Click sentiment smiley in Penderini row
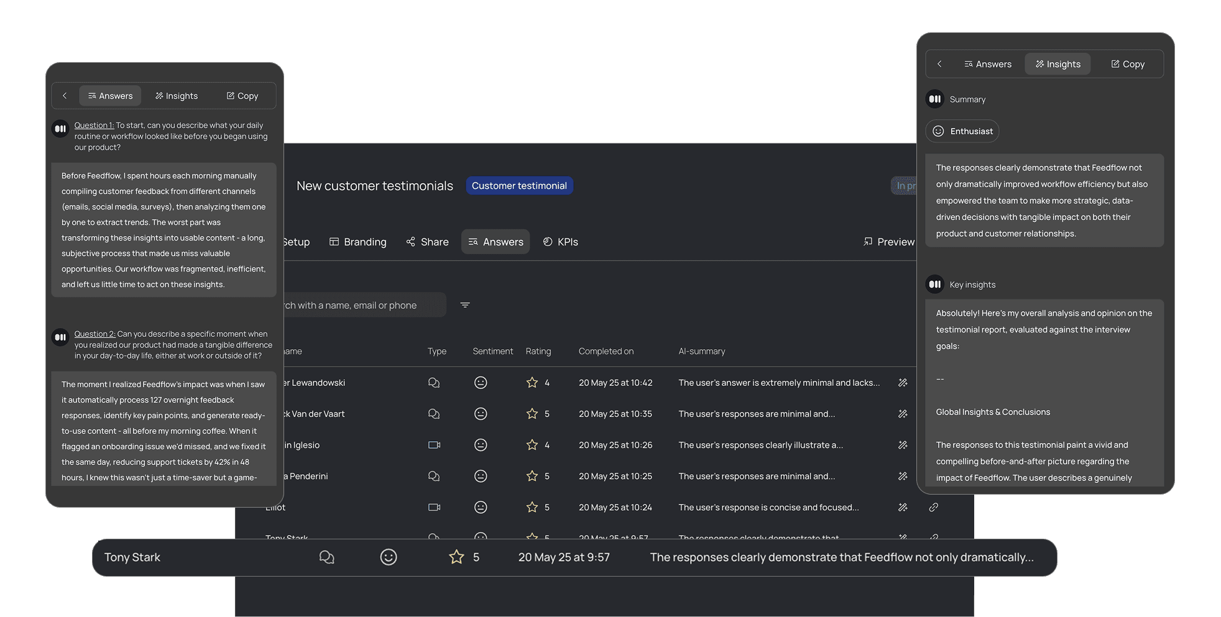This screenshot has width=1221, height=617. pyautogui.click(x=481, y=476)
